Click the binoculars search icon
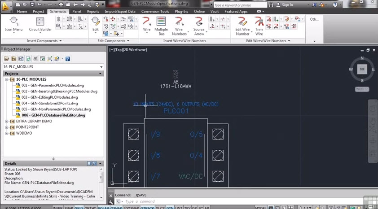This screenshot has width=378, height=209. coord(271,5)
